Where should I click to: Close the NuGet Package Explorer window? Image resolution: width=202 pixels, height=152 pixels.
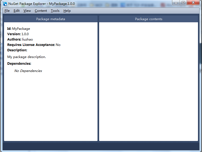[x=193, y=2]
